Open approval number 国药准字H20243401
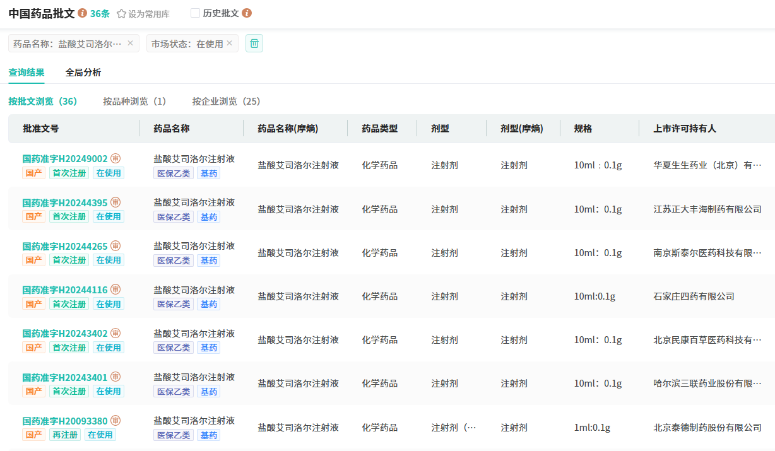 65,377
